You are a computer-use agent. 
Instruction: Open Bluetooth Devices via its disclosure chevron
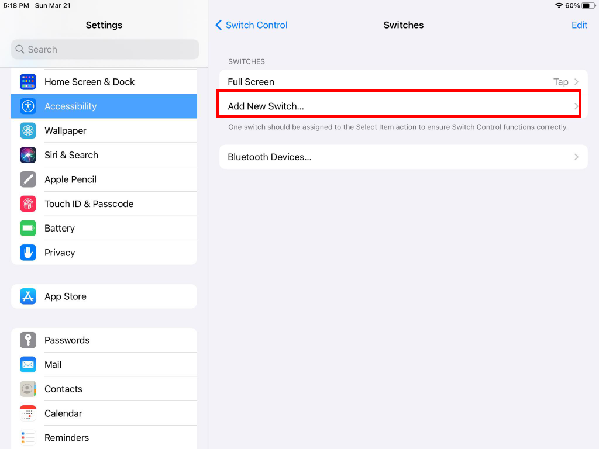[x=576, y=157]
